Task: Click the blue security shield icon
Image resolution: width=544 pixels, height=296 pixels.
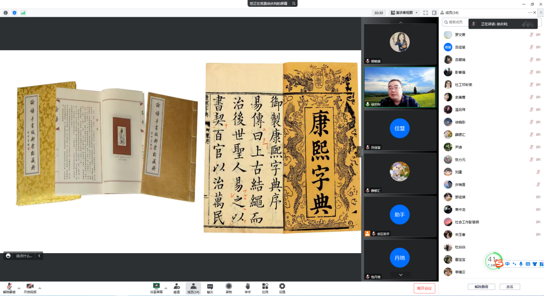Action: (15, 13)
